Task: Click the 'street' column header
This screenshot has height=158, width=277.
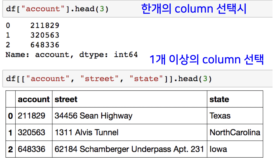Action: click(x=130, y=99)
